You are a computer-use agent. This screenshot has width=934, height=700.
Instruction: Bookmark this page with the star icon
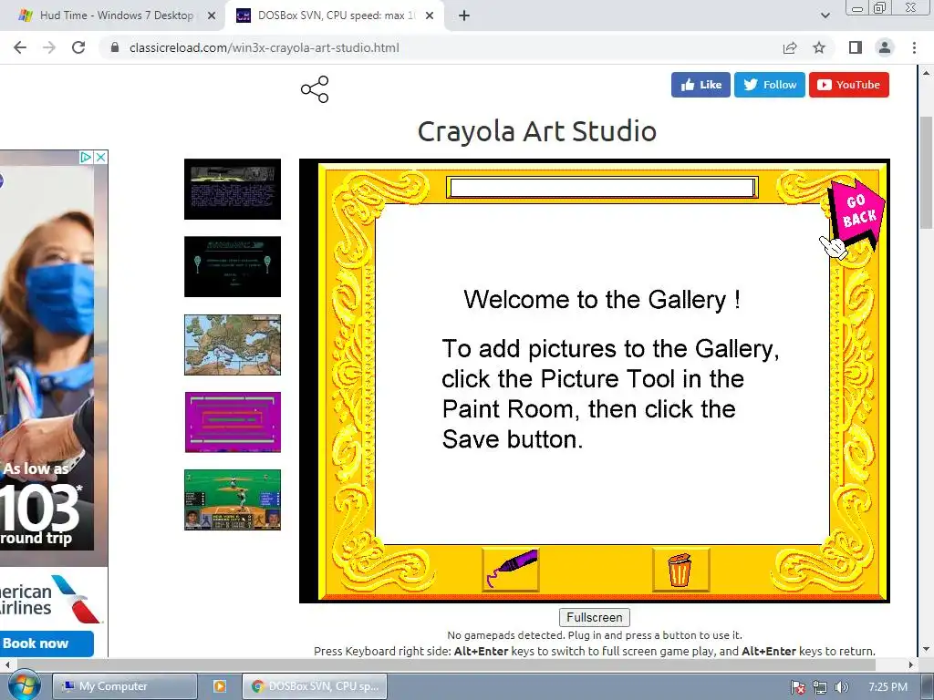819,47
